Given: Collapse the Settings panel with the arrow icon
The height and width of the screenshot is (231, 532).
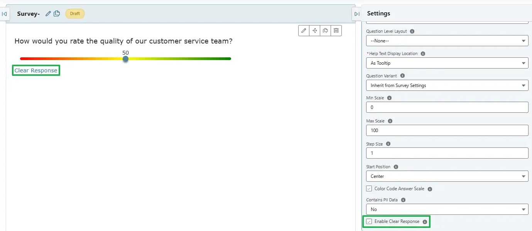Looking at the screenshot, I should point(357,14).
